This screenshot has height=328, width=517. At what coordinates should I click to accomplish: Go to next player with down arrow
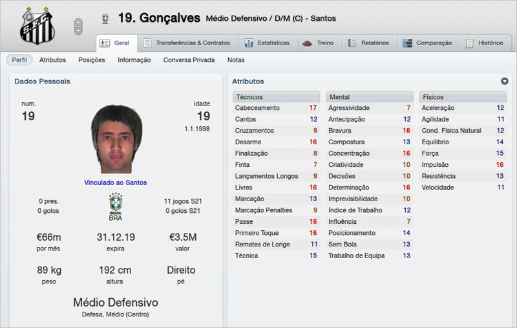click(x=79, y=30)
